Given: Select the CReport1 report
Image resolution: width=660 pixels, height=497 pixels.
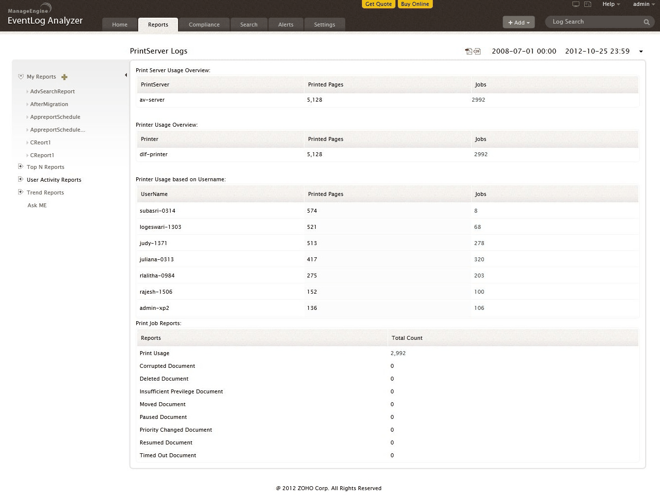Looking at the screenshot, I should click(42, 155).
